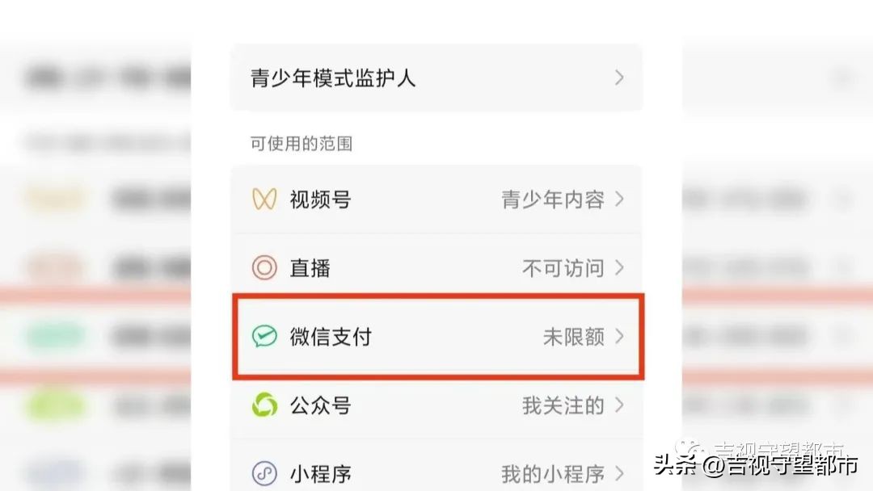873x491 pixels.
Task: Tap the 可使用的范围 section header
Action: tap(303, 143)
